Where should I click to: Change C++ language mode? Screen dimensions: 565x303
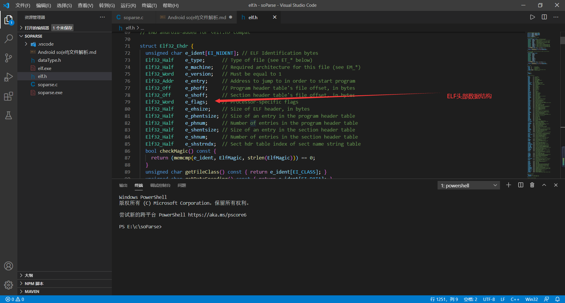[x=515, y=299]
